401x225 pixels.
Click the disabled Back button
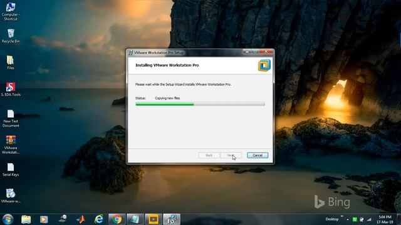pyautogui.click(x=209, y=155)
